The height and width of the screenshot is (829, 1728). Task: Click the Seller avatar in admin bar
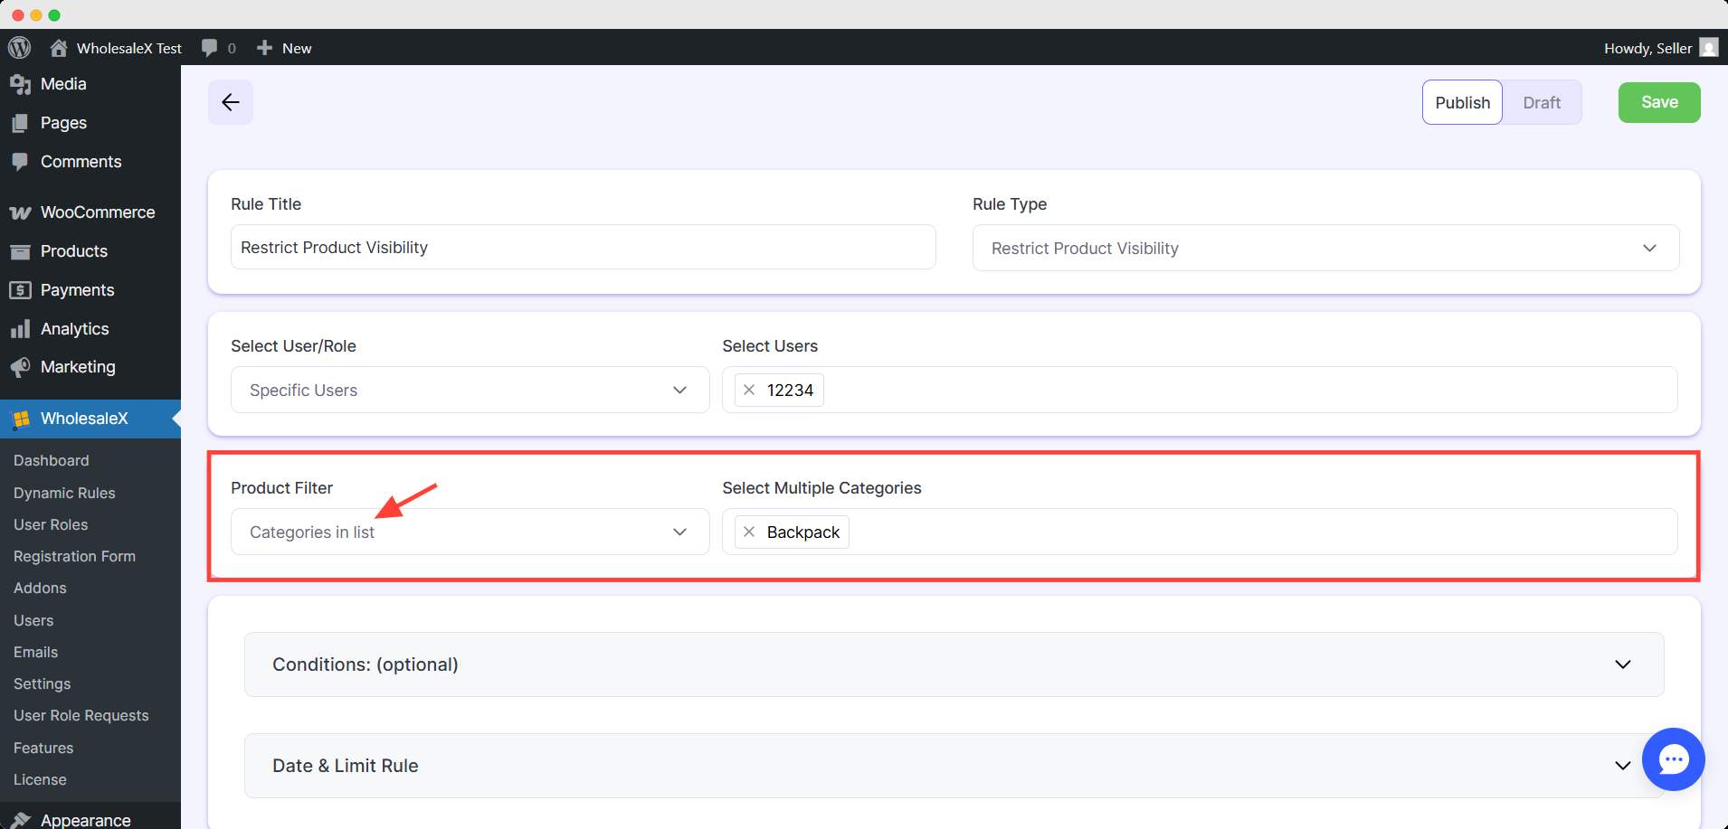(x=1709, y=48)
